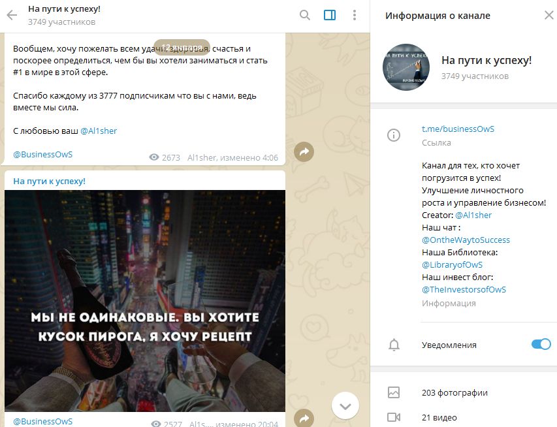Forward the city image post via share arrow
The image size is (557, 427).
pyautogui.click(x=304, y=419)
